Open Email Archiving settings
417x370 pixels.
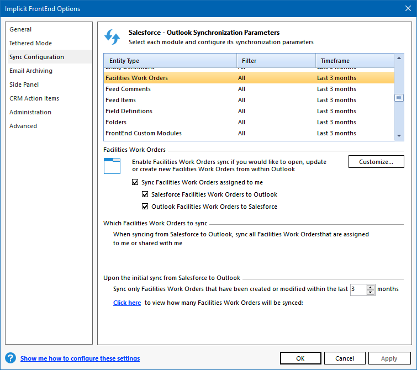31,71
